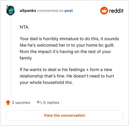Image resolution: width=129 pixels, height=126 pixels.
Task: Click the line "Nvm the impact it's having"
Action: (65, 51)
